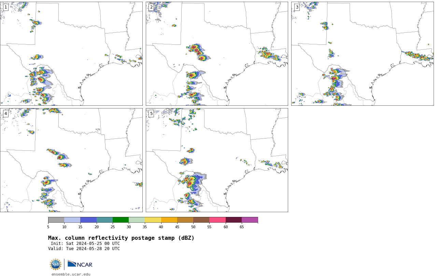The width and height of the screenshot is (437, 278).
Task: Open ensemble member 2 postage stamp map
Action: pyautogui.click(x=217, y=54)
